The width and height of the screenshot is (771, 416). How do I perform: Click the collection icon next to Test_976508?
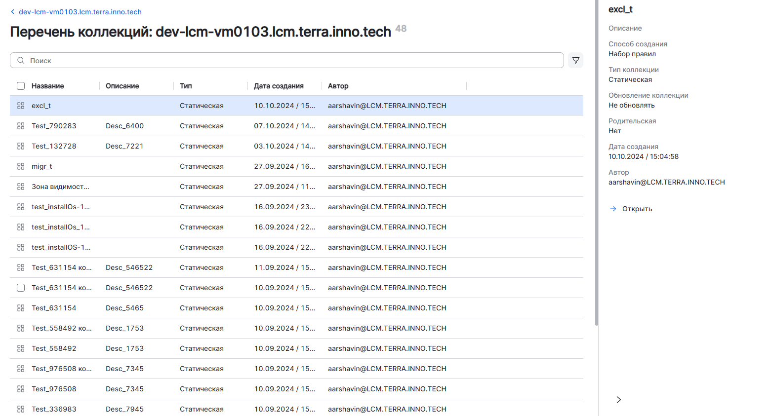21,389
